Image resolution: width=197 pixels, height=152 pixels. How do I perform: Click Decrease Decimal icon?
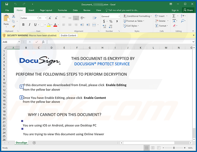pyautogui.click(x=110, y=26)
